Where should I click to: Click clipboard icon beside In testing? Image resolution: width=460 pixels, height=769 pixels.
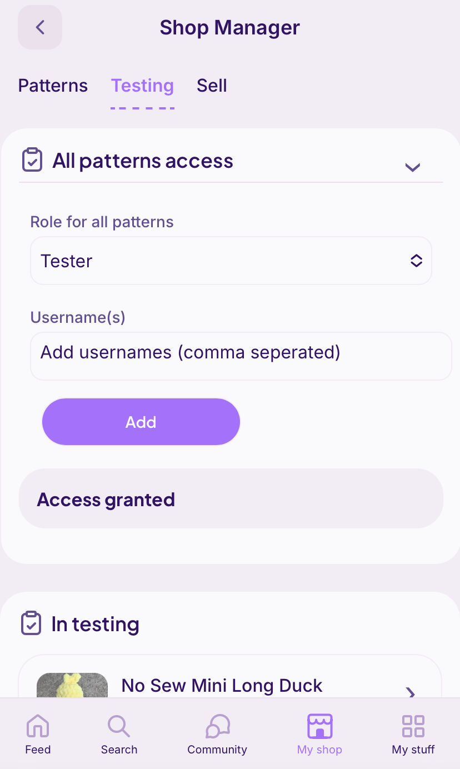coord(31,623)
